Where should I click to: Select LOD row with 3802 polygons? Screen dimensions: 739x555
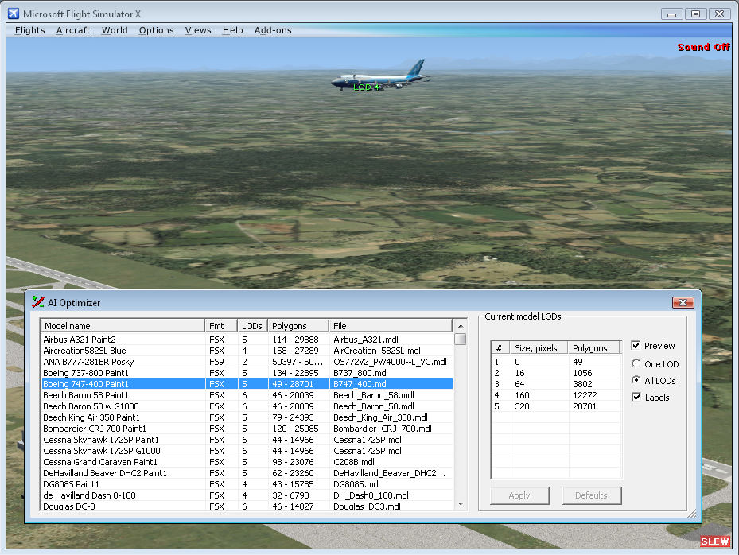556,384
